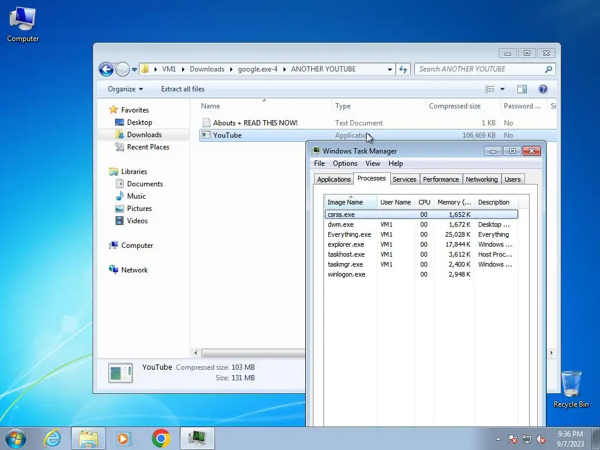
Task: Switch to the Performance tab
Action: click(x=441, y=179)
